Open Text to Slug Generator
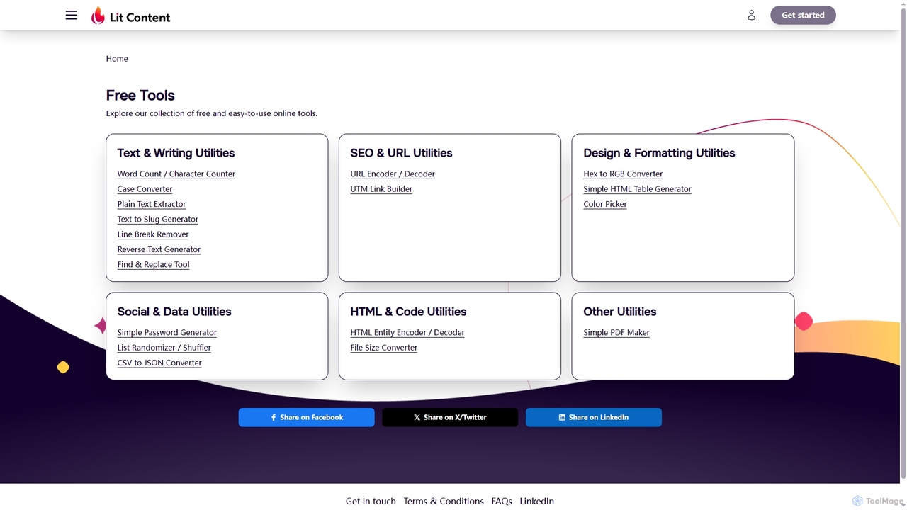907x510 pixels. 158,219
